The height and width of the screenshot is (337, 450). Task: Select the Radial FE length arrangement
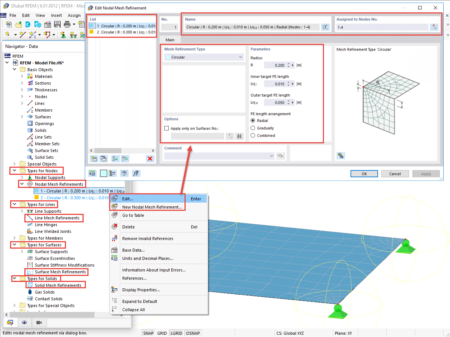click(253, 121)
